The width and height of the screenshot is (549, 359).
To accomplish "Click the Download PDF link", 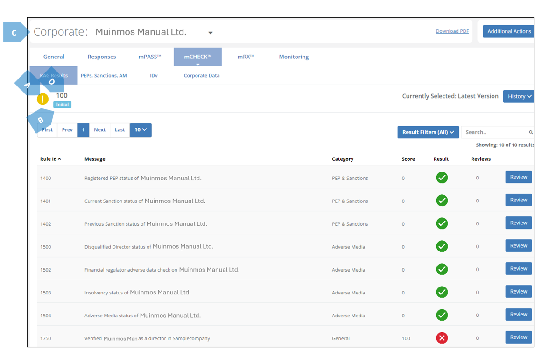I will pos(452,31).
